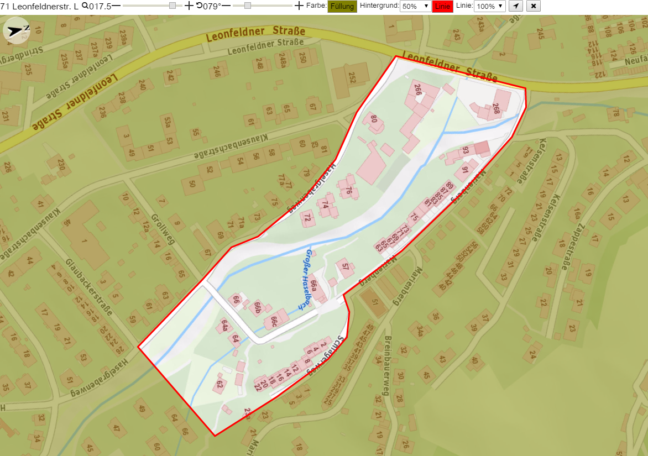This screenshot has height=456, width=648.
Task: Click the rotation plus button
Action: (x=299, y=6)
